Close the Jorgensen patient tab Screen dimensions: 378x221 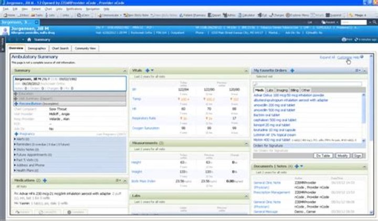pos(37,22)
